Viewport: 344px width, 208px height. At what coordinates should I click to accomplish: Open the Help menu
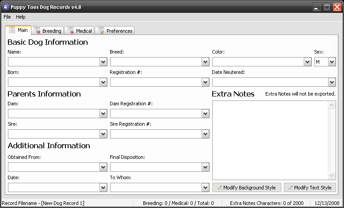pos(21,17)
